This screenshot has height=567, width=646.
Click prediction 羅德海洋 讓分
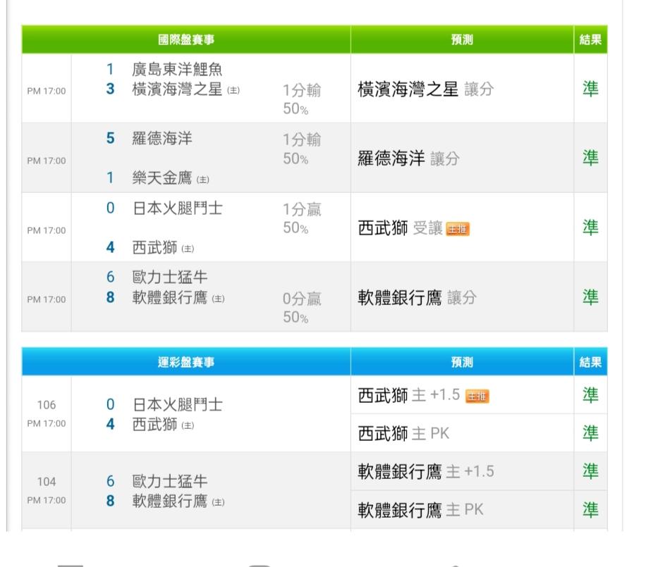pyautogui.click(x=408, y=158)
